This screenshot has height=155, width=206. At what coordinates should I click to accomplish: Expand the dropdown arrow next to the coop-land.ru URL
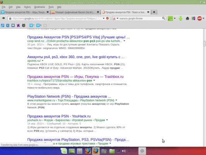[x=124, y=41]
